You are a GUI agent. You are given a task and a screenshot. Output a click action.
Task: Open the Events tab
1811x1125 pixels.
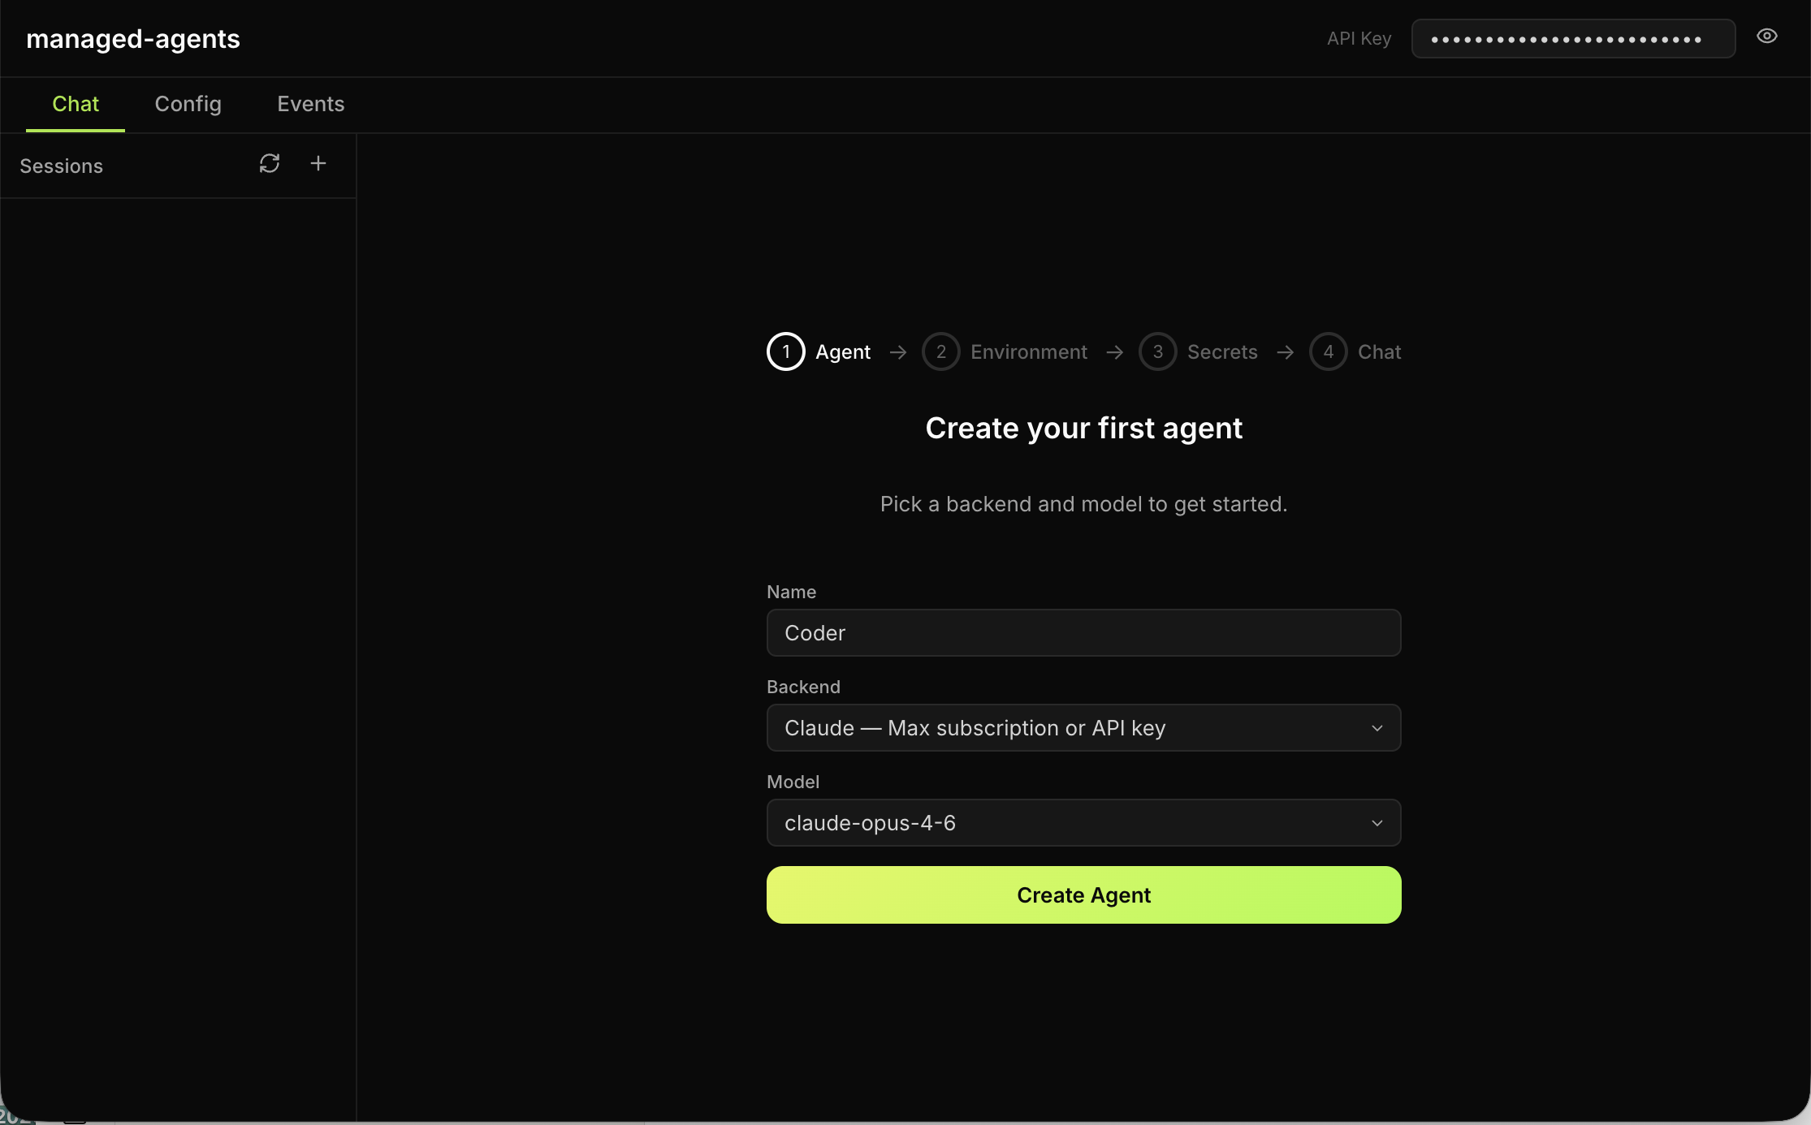[309, 104]
